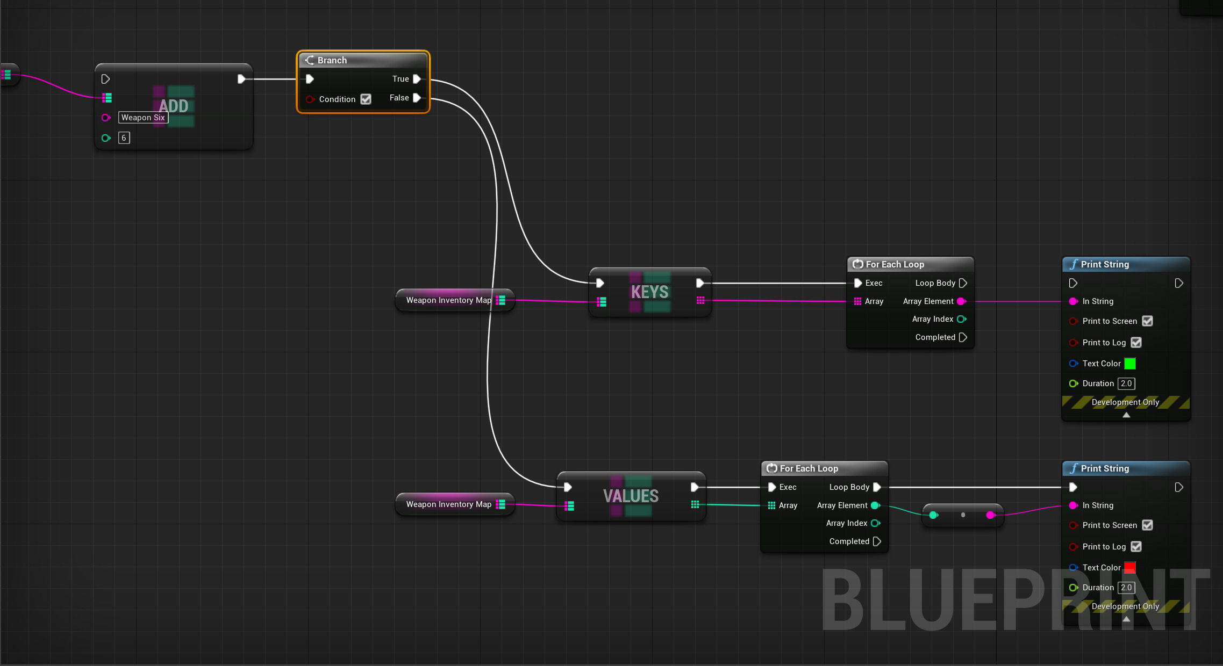
Task: Click the ADD node's output exec pin
Action: tap(241, 79)
